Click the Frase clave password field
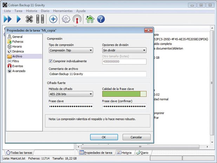 [x=71, y=106]
